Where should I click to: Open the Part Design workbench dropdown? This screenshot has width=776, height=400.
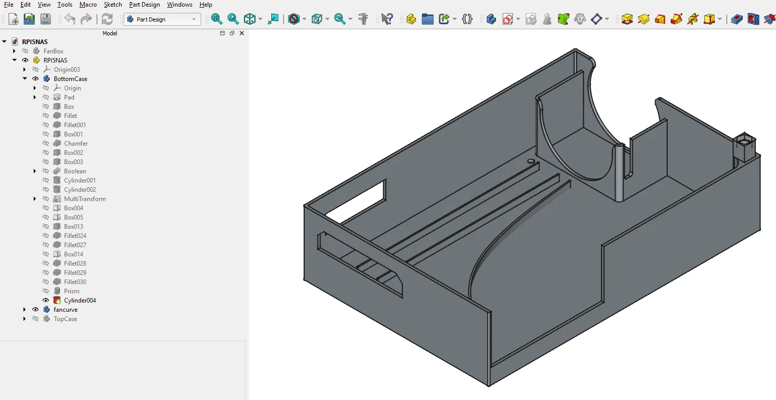point(162,19)
